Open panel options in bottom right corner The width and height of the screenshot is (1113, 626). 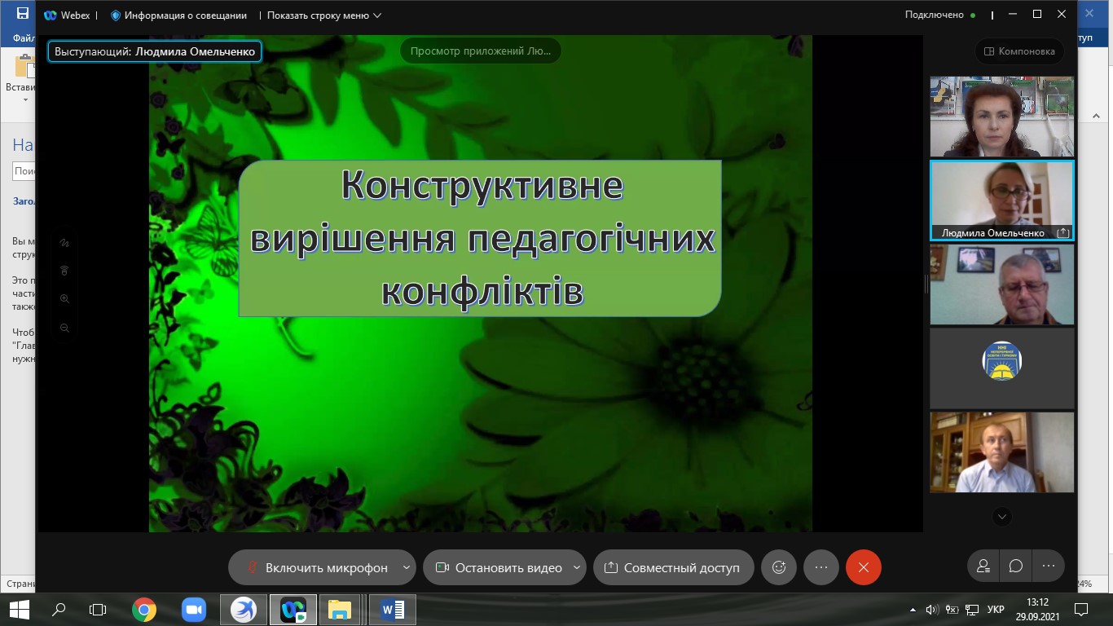click(x=1048, y=566)
